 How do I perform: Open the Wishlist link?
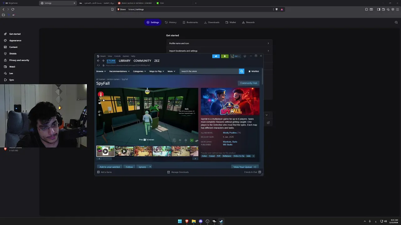click(x=254, y=71)
